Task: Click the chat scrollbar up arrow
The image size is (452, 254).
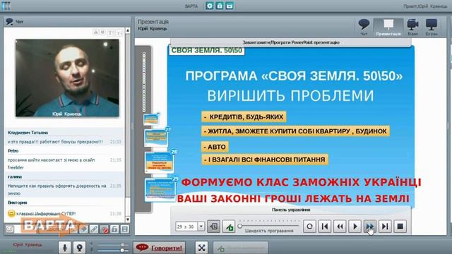Action: click(x=128, y=30)
